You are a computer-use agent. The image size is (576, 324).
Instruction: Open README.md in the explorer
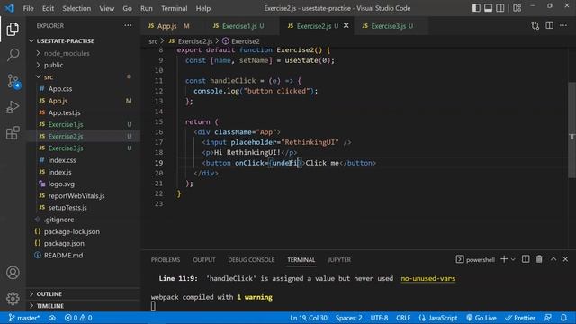tap(84, 255)
